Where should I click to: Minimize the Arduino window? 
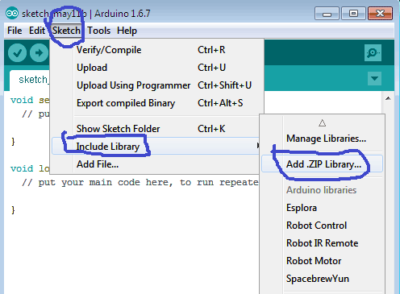(327, 14)
